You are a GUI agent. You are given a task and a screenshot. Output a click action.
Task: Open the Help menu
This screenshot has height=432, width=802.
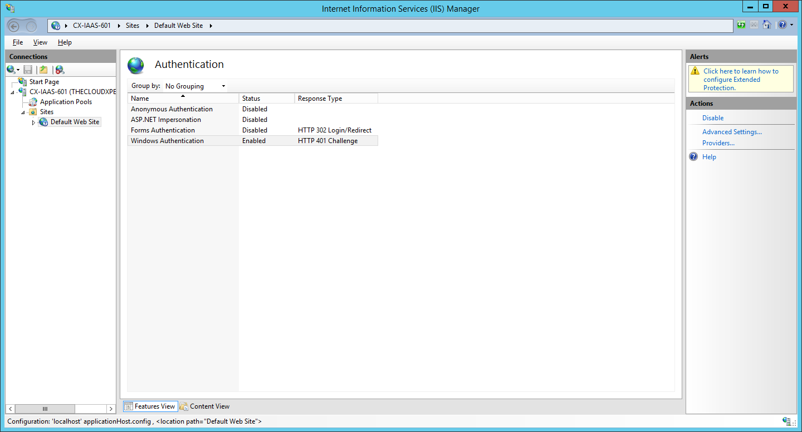click(65, 42)
